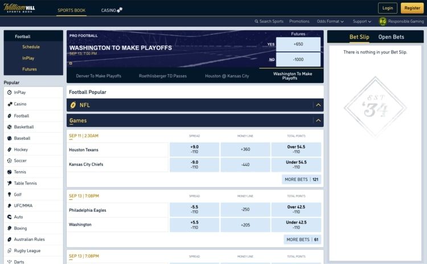Open the Support dropdown
Screen dimensions: 427x264
point(362,21)
